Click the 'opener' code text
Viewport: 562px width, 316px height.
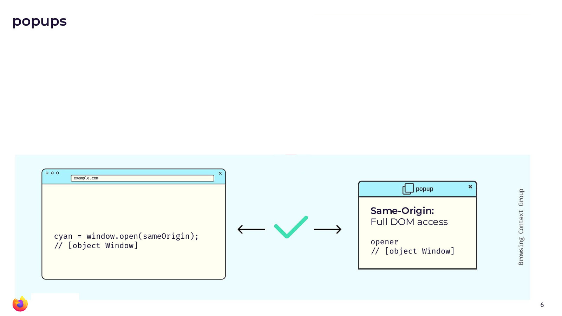385,242
